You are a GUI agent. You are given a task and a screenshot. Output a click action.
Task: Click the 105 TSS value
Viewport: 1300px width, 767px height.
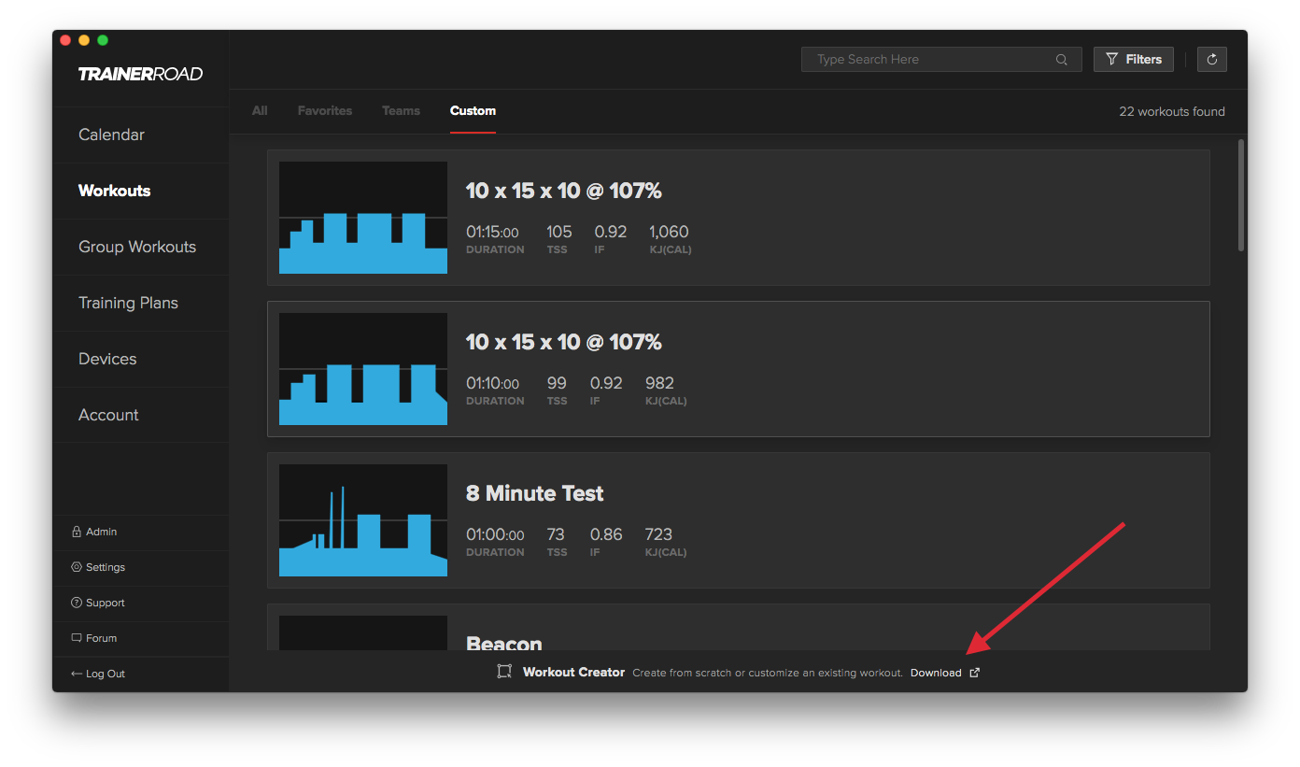(559, 232)
